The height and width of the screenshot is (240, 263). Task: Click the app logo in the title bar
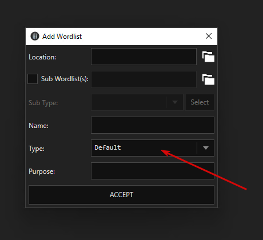click(x=35, y=36)
